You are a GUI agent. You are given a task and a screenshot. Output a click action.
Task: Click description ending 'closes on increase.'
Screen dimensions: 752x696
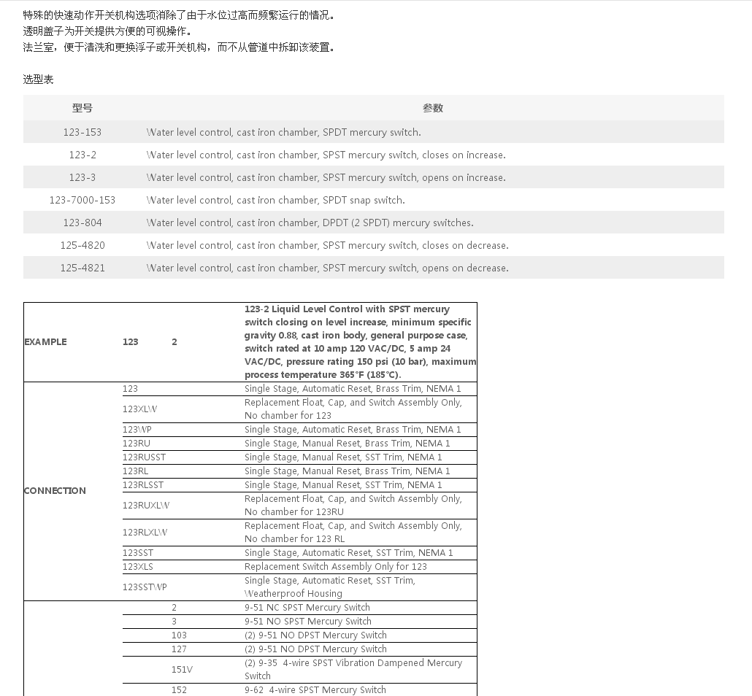point(326,155)
